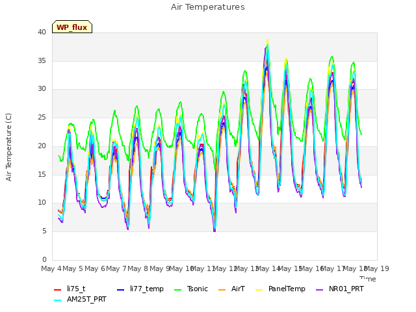Toggle the AM25T_PRT legend entry

[80, 299]
